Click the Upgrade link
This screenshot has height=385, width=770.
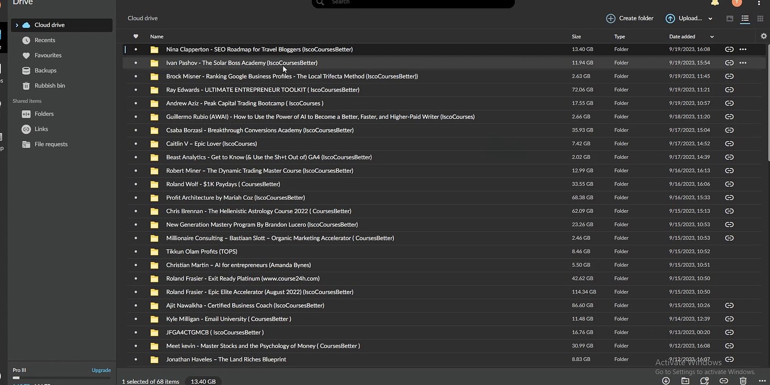101,370
